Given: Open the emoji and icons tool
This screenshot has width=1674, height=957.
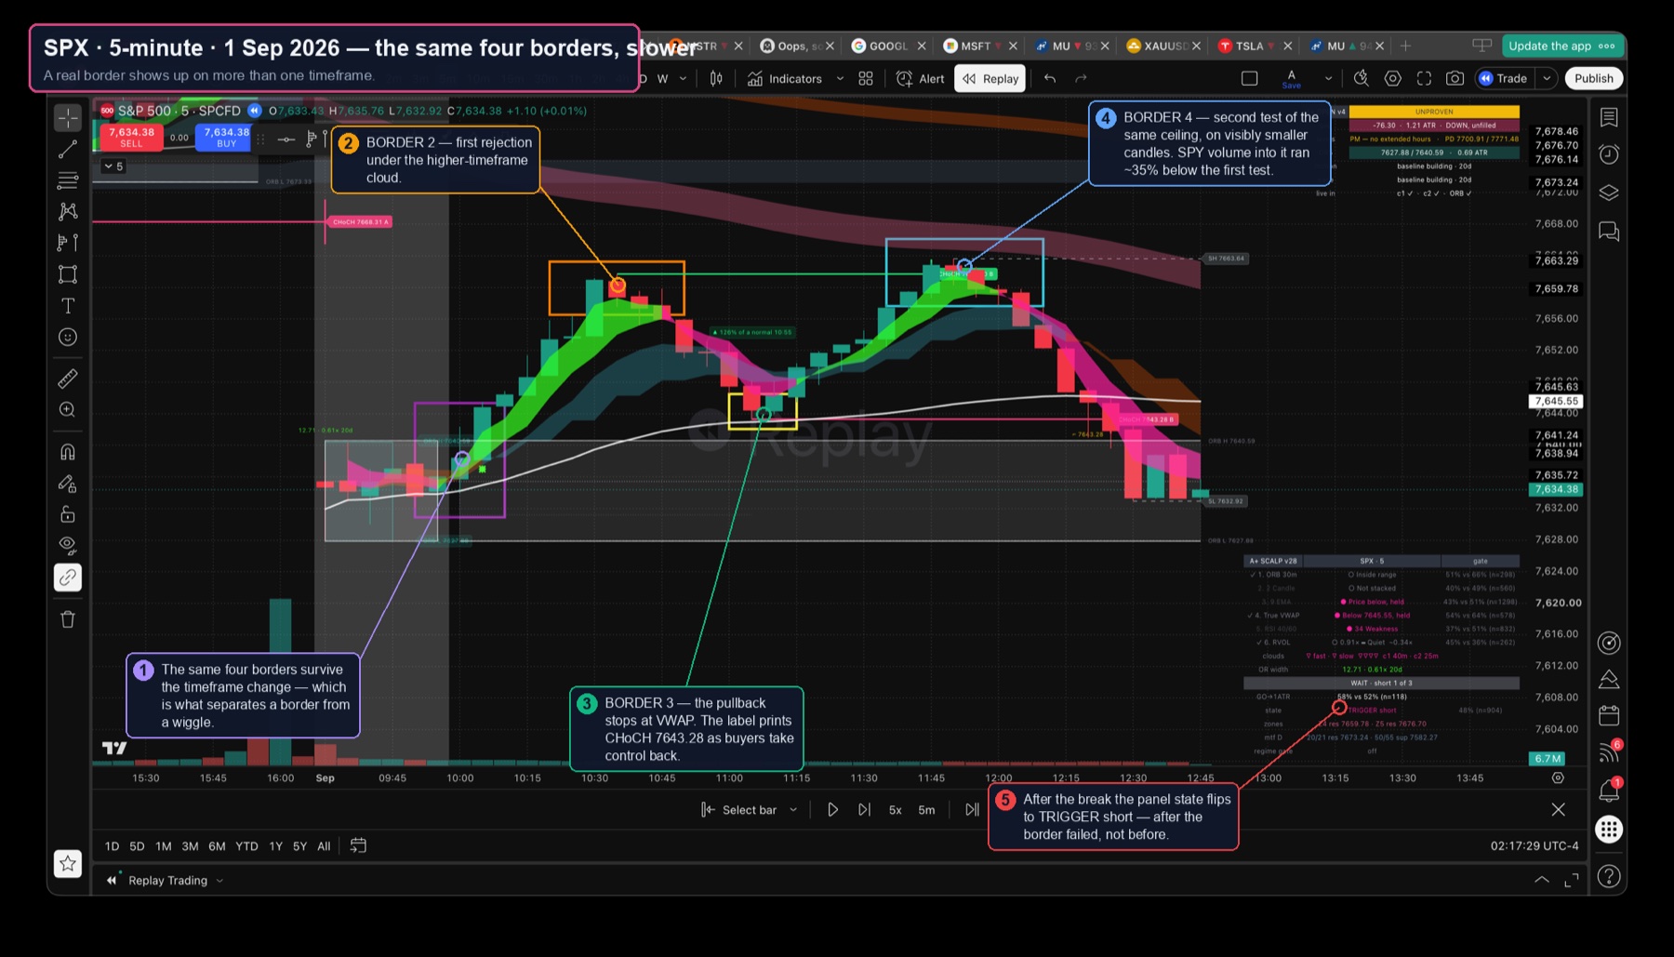Looking at the screenshot, I should click(x=68, y=338).
